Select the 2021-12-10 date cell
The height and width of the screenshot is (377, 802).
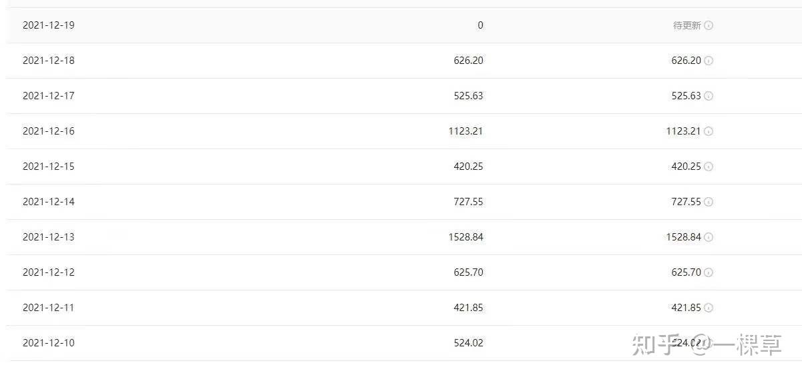click(49, 343)
